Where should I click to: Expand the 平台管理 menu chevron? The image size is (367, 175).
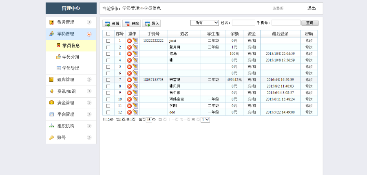pos(89,114)
